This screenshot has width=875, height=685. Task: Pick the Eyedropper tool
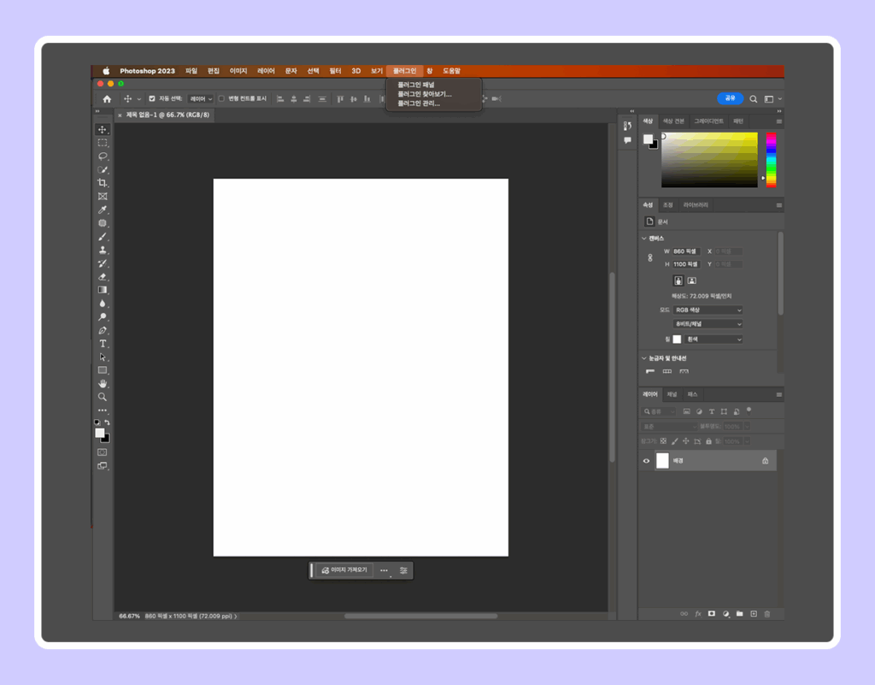click(103, 210)
